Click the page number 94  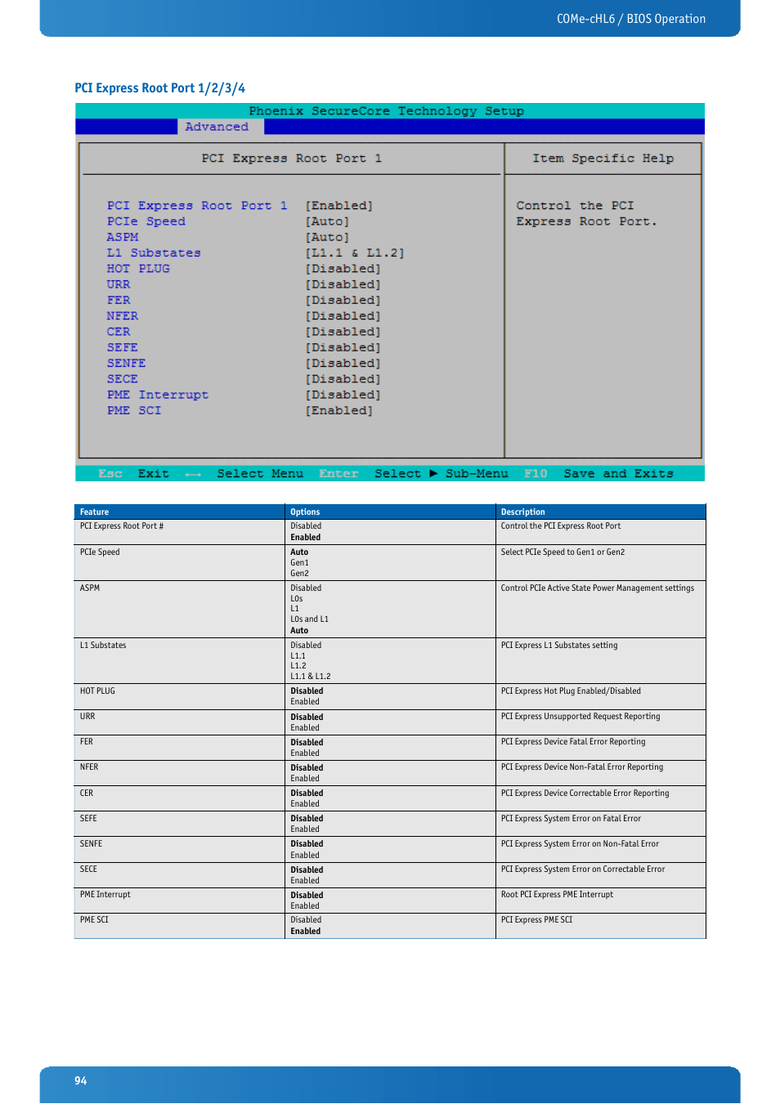(x=81, y=1080)
